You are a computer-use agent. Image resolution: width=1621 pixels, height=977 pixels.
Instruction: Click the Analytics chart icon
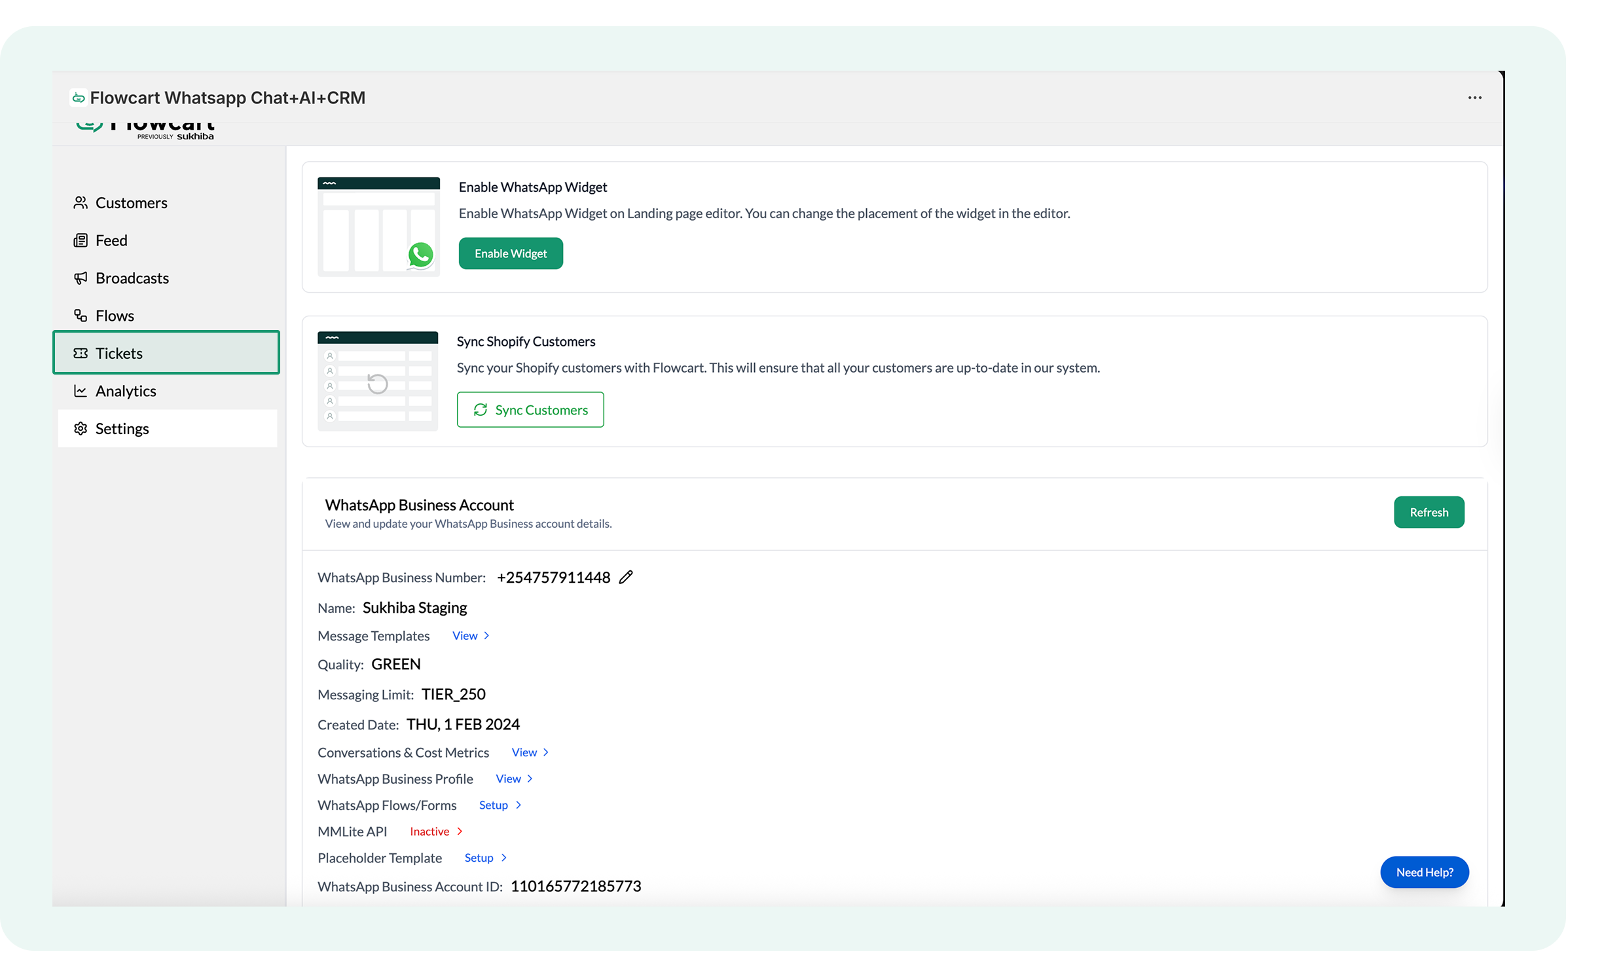81,391
